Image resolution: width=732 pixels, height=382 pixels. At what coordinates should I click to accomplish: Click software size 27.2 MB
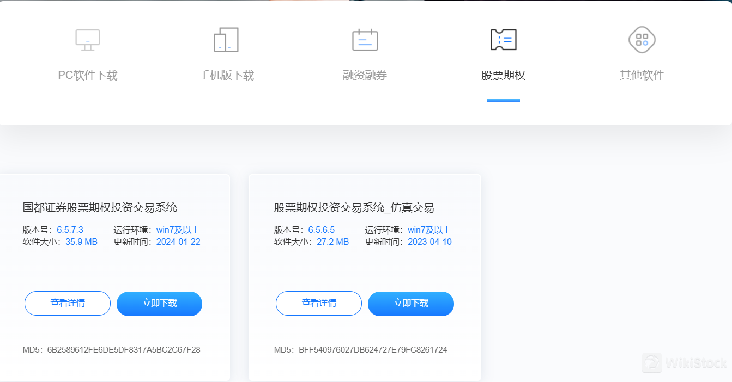tap(333, 242)
